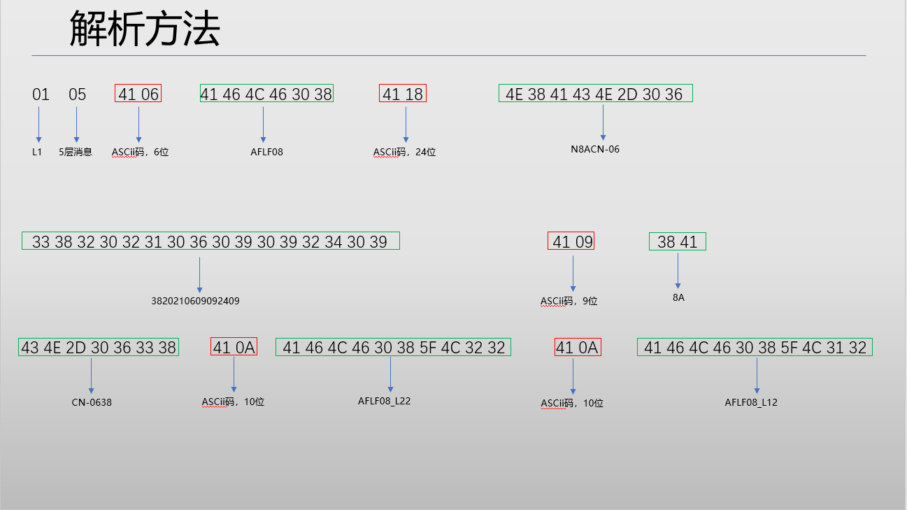Select the green 38 41 box
This screenshot has width=907, height=510.
pyautogui.click(x=677, y=241)
